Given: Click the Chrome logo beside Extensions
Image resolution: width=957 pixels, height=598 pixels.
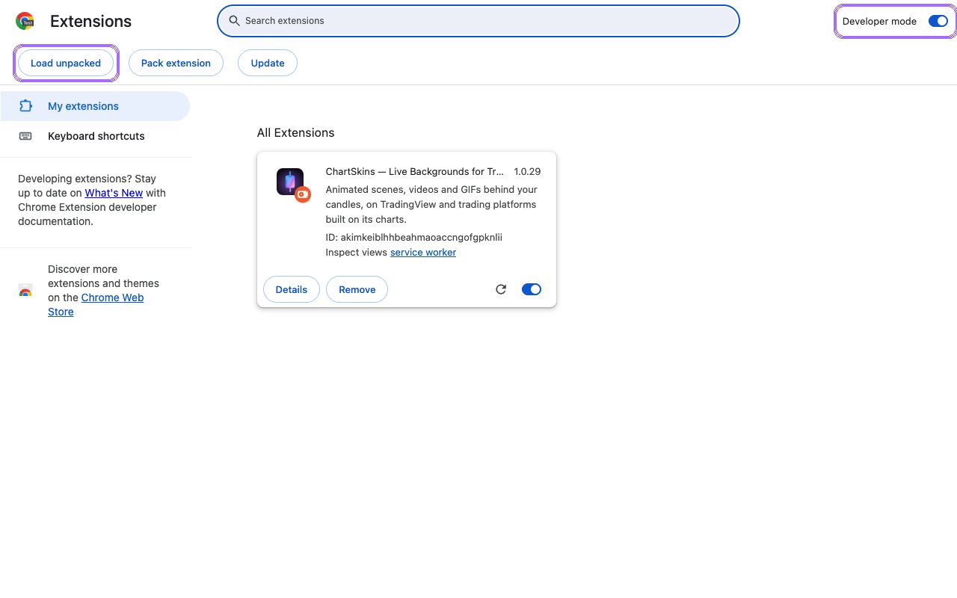Looking at the screenshot, I should tap(25, 21).
